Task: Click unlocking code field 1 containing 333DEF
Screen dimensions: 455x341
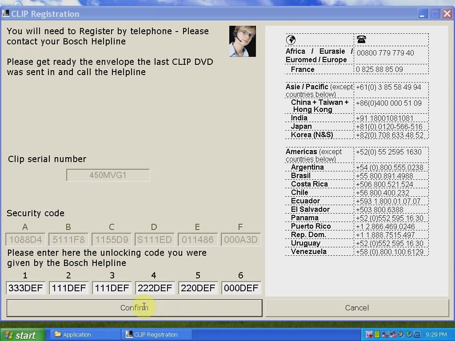Action: pos(25,288)
